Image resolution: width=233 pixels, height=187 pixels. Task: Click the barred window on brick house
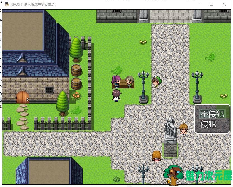click(49, 90)
